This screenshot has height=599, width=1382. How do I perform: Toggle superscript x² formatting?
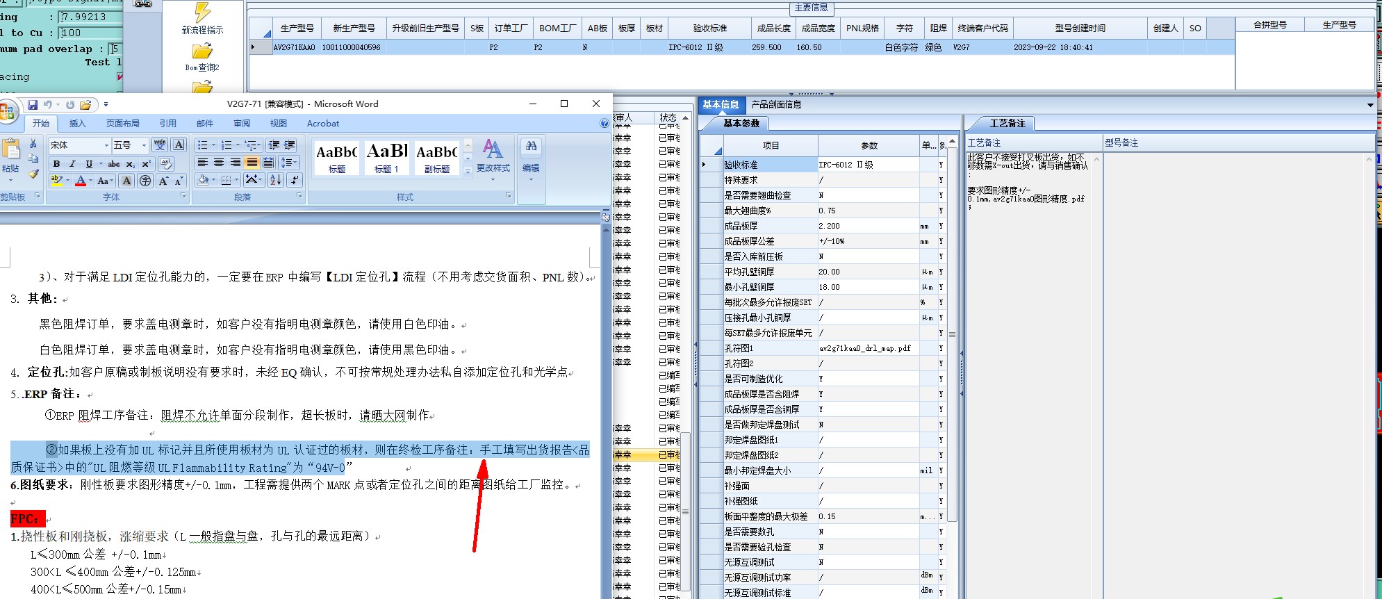click(x=146, y=164)
